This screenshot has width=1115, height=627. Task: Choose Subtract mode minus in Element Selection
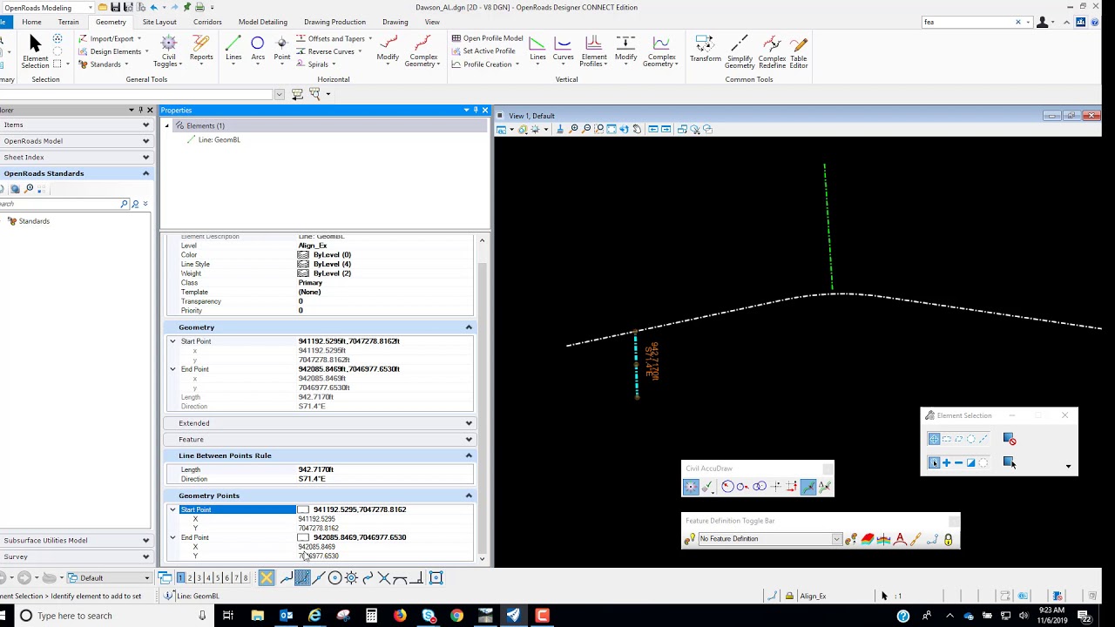pos(958,462)
